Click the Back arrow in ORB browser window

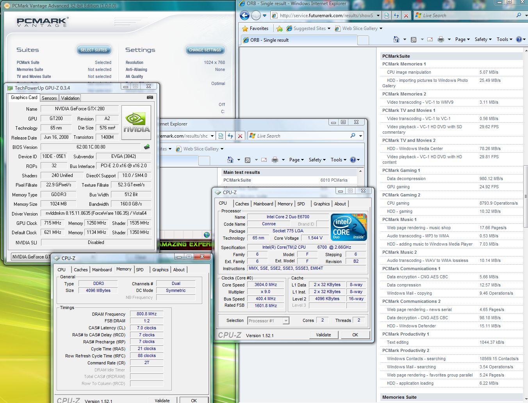pyautogui.click(x=244, y=16)
